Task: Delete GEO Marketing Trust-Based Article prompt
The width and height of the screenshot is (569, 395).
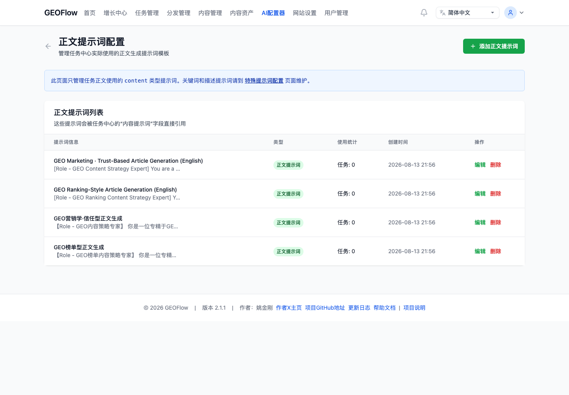Action: click(496, 165)
